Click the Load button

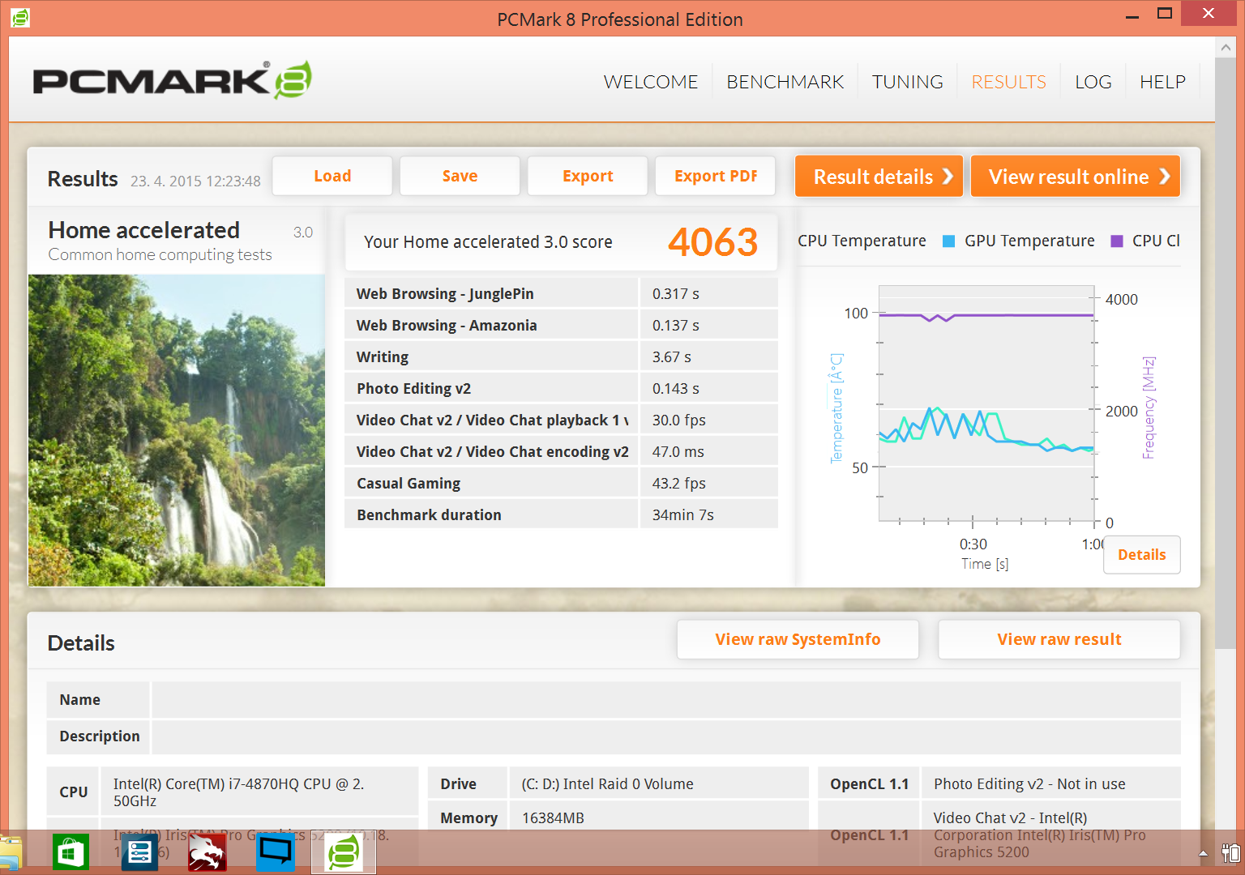[x=332, y=176]
